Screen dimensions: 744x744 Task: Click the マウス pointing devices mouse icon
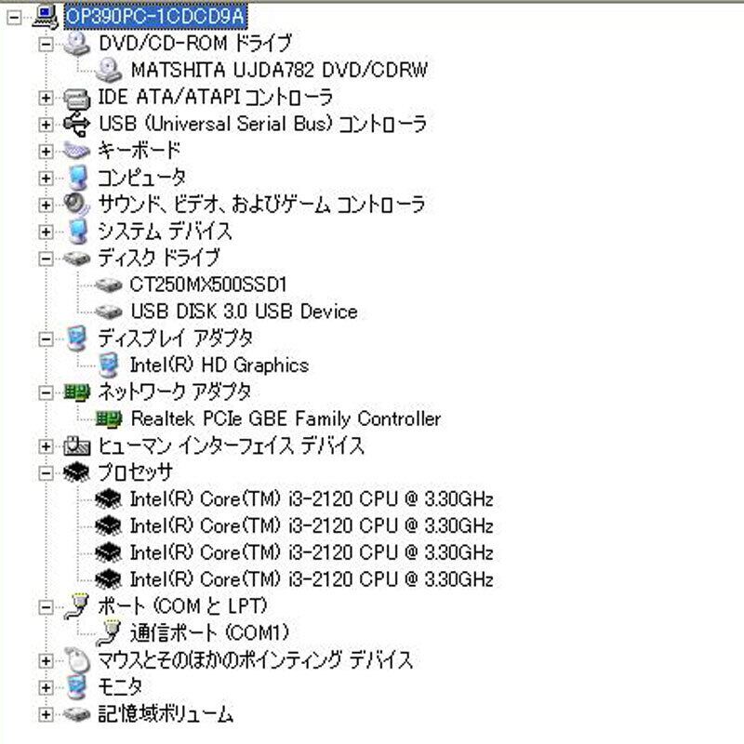click(x=76, y=660)
